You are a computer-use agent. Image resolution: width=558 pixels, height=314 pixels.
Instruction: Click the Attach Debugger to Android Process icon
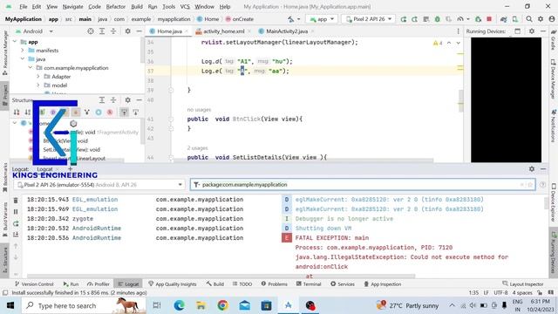coord(479,19)
